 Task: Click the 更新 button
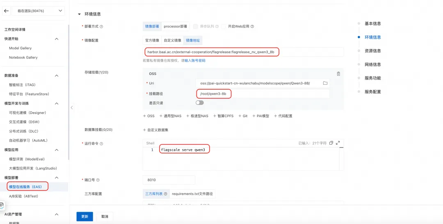click(x=85, y=217)
